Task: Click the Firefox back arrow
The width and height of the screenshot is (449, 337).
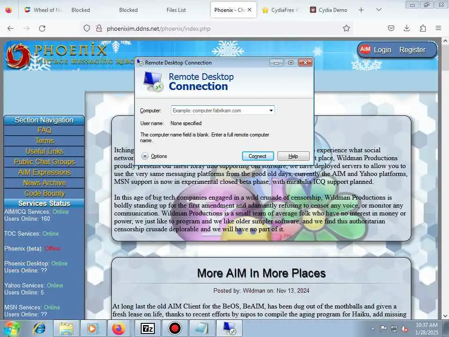Action: (11, 29)
